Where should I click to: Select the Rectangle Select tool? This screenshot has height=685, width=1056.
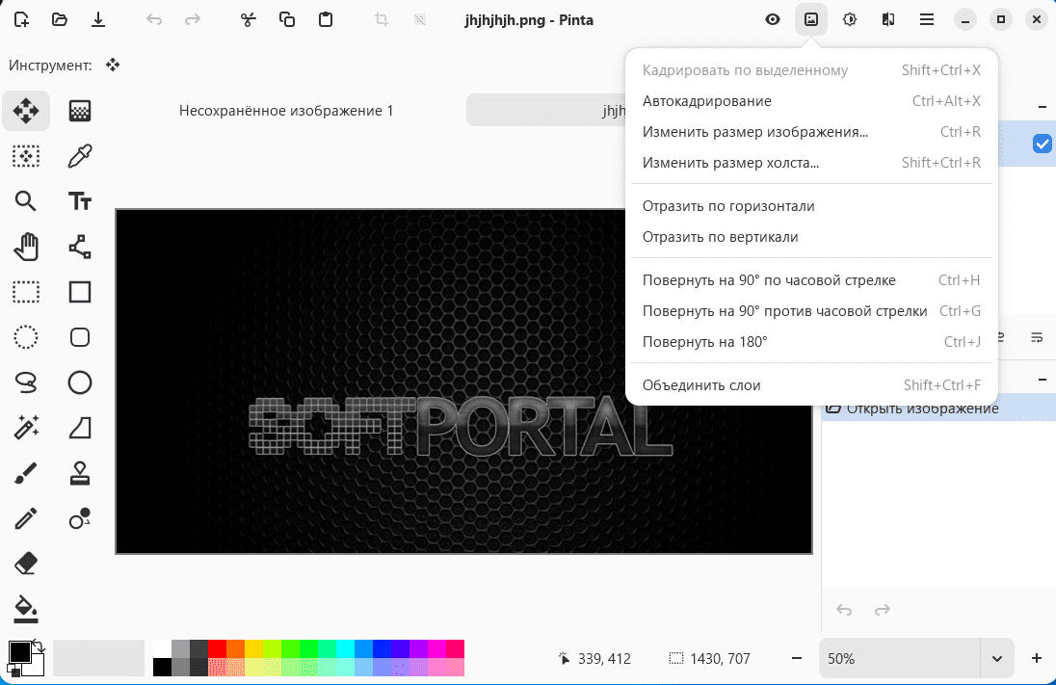[x=26, y=292]
